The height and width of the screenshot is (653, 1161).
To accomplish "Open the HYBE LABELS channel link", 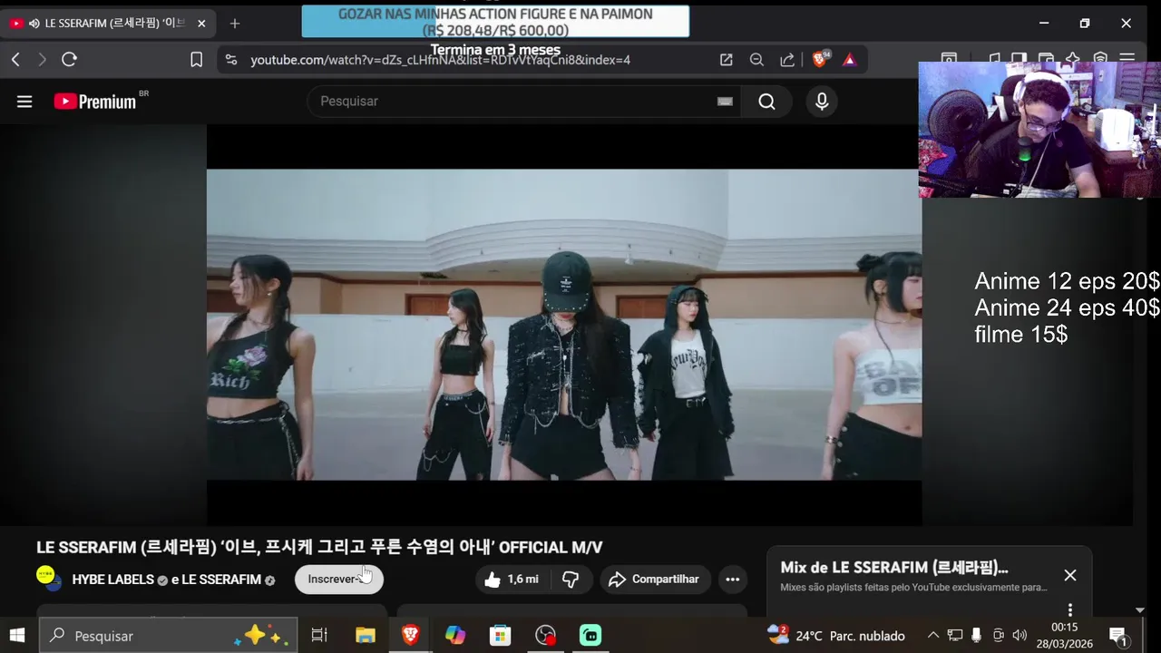I will click(x=112, y=580).
